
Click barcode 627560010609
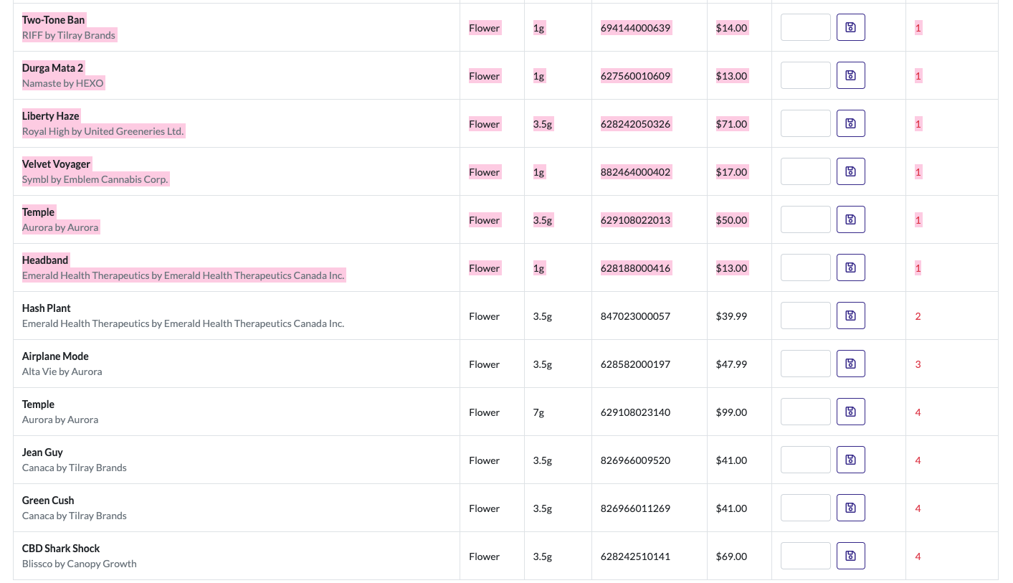[x=636, y=76]
